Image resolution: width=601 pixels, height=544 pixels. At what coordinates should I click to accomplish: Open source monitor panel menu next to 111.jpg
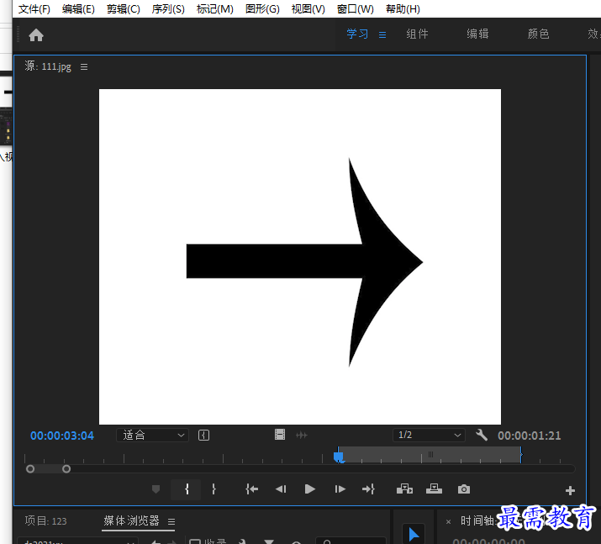(x=84, y=67)
